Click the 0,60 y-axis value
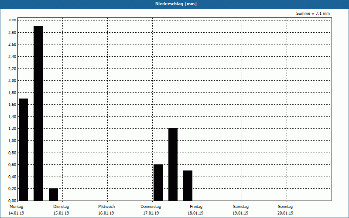 pyautogui.click(x=12, y=165)
